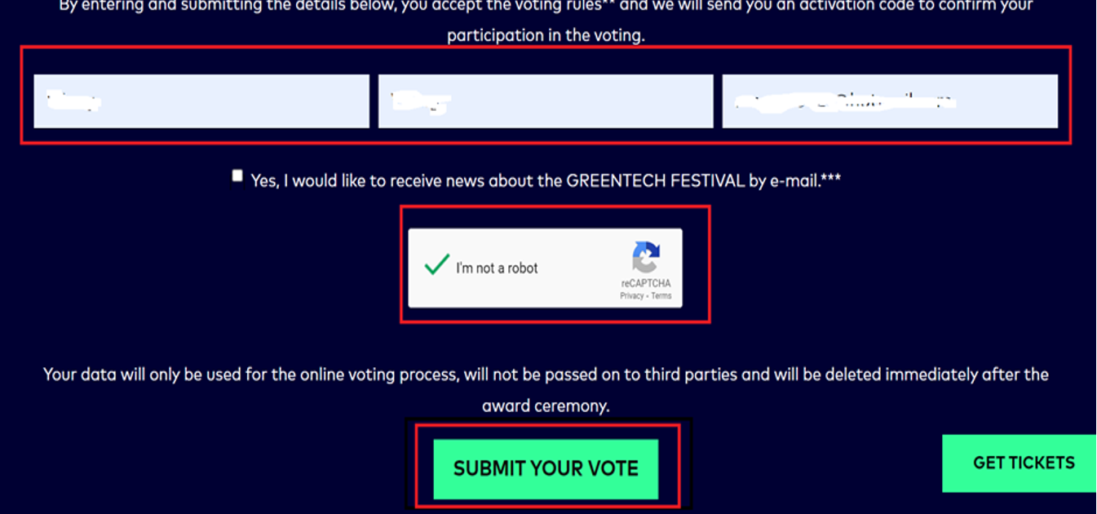Focus the leftmost form input field
Image resolution: width=1097 pixels, height=514 pixels.
point(201,101)
